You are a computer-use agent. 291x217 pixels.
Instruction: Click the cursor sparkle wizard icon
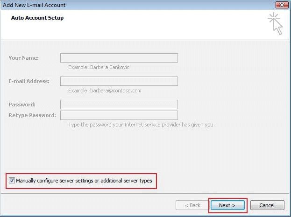click(x=276, y=24)
